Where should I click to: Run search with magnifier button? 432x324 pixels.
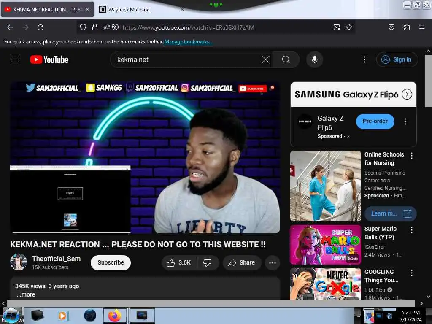click(286, 59)
